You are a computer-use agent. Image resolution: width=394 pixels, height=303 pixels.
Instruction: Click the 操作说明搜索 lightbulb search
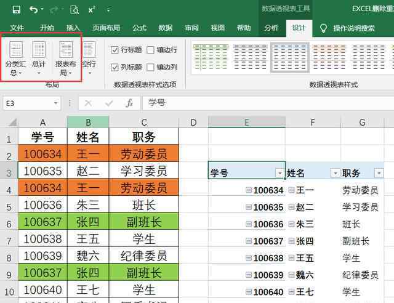[x=347, y=28]
